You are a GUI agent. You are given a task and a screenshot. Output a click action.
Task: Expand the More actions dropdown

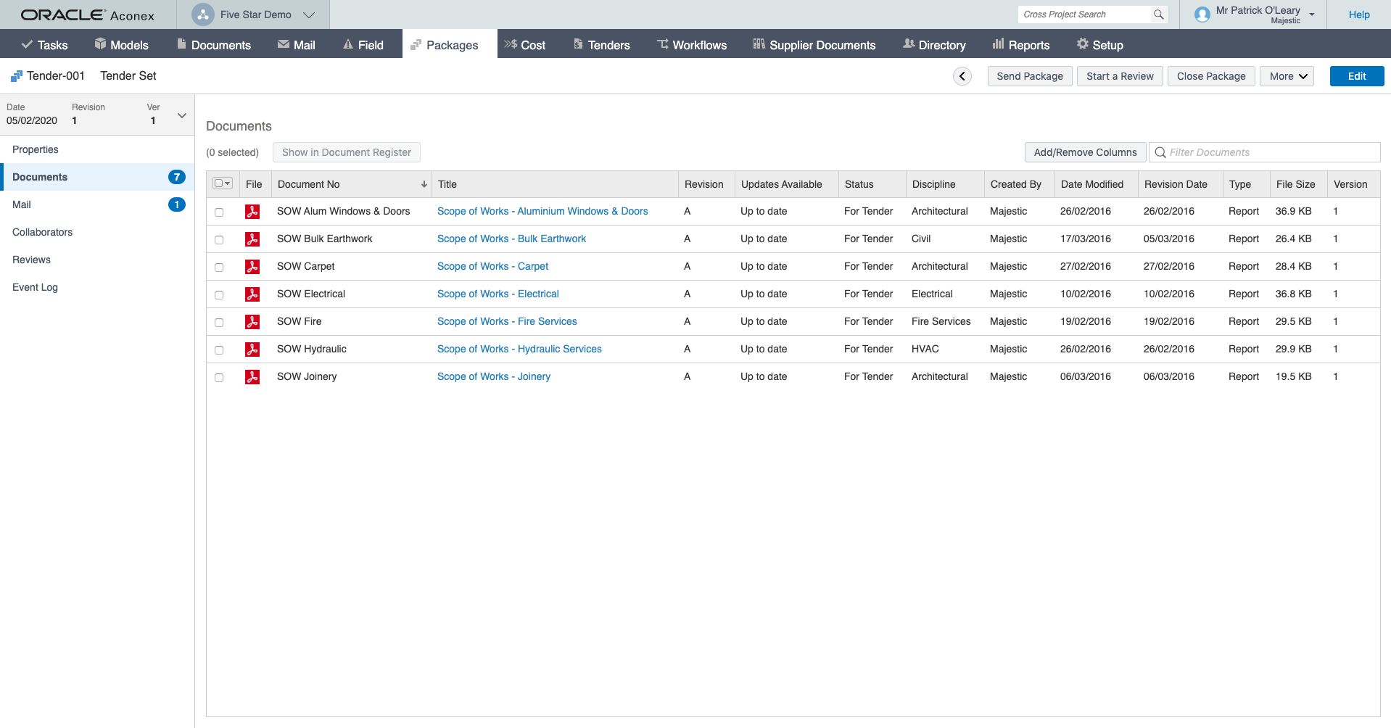point(1286,75)
